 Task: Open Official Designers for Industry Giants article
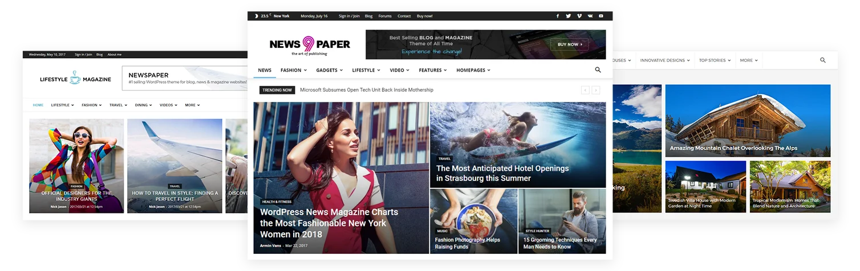[76, 196]
